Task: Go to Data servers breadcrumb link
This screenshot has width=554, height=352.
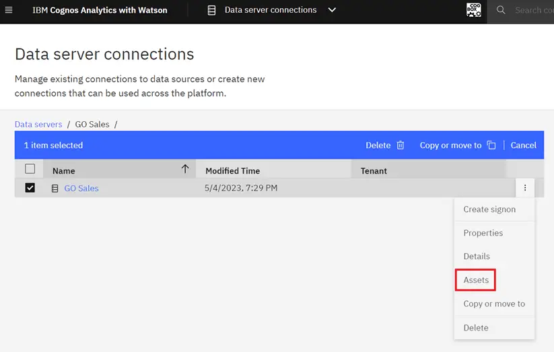Action: pos(38,125)
